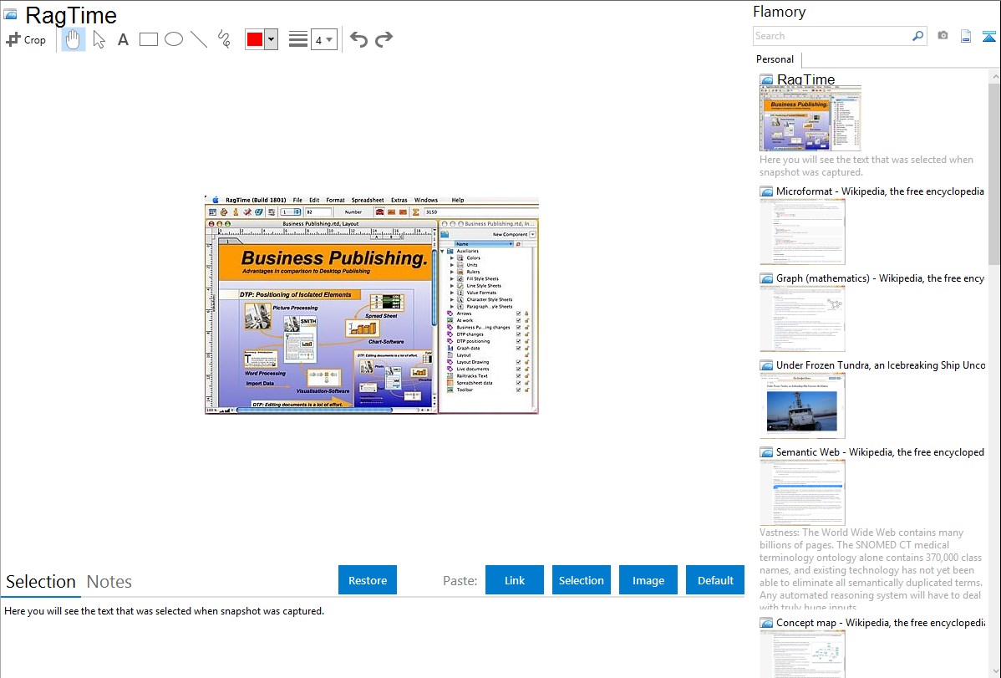The height and width of the screenshot is (678, 1001).
Task: Click the icon beside Under Frozen Tundra title
Action: [x=766, y=364]
